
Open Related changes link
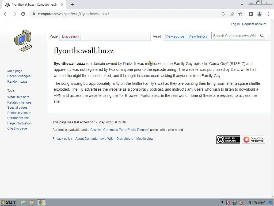coord(19,102)
